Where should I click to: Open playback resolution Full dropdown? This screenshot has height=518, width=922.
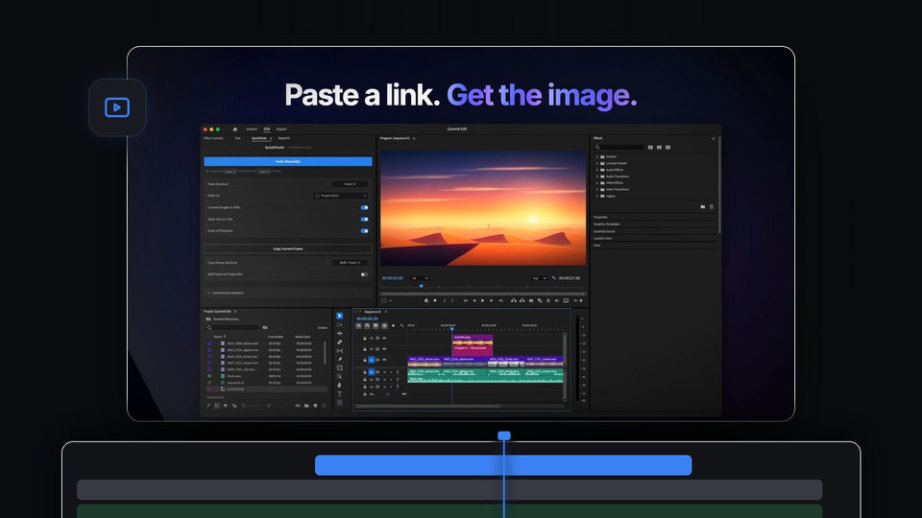[x=539, y=278]
